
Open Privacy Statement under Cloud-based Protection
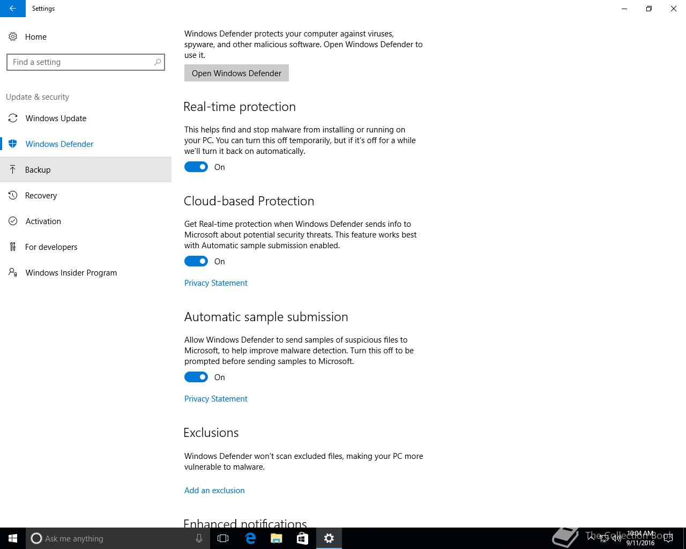(x=216, y=283)
